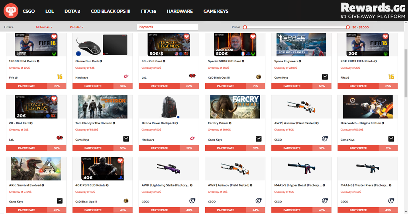Viewport: 408px width, 214px height.
Task: Participate in the Far Cry Primal giveaway
Action: tap(226, 148)
